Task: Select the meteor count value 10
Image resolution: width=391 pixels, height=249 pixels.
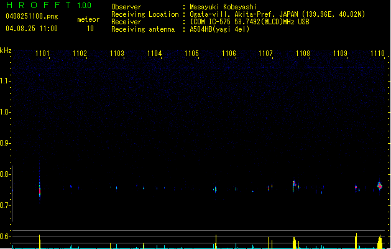Action: [x=90, y=29]
